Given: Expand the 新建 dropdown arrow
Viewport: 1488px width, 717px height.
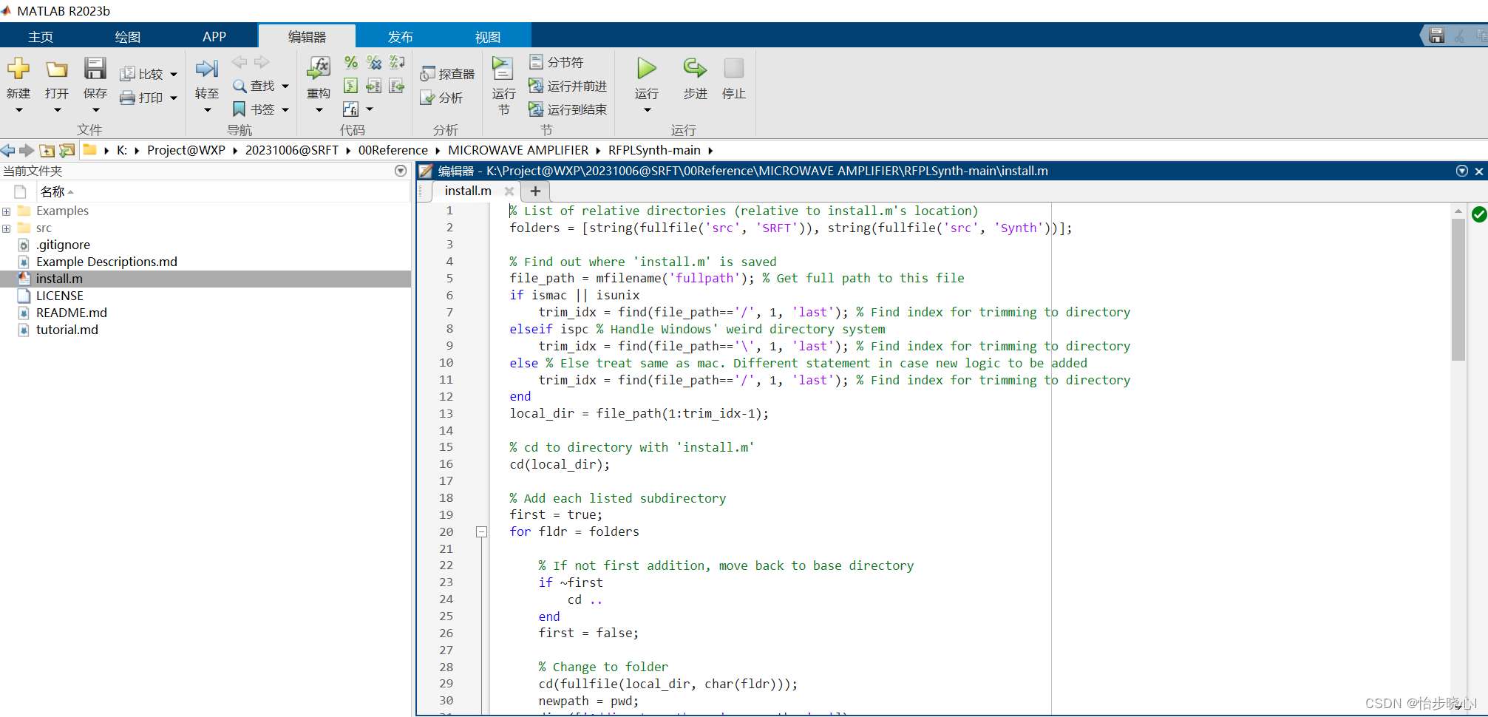Looking at the screenshot, I should pyautogui.click(x=18, y=110).
